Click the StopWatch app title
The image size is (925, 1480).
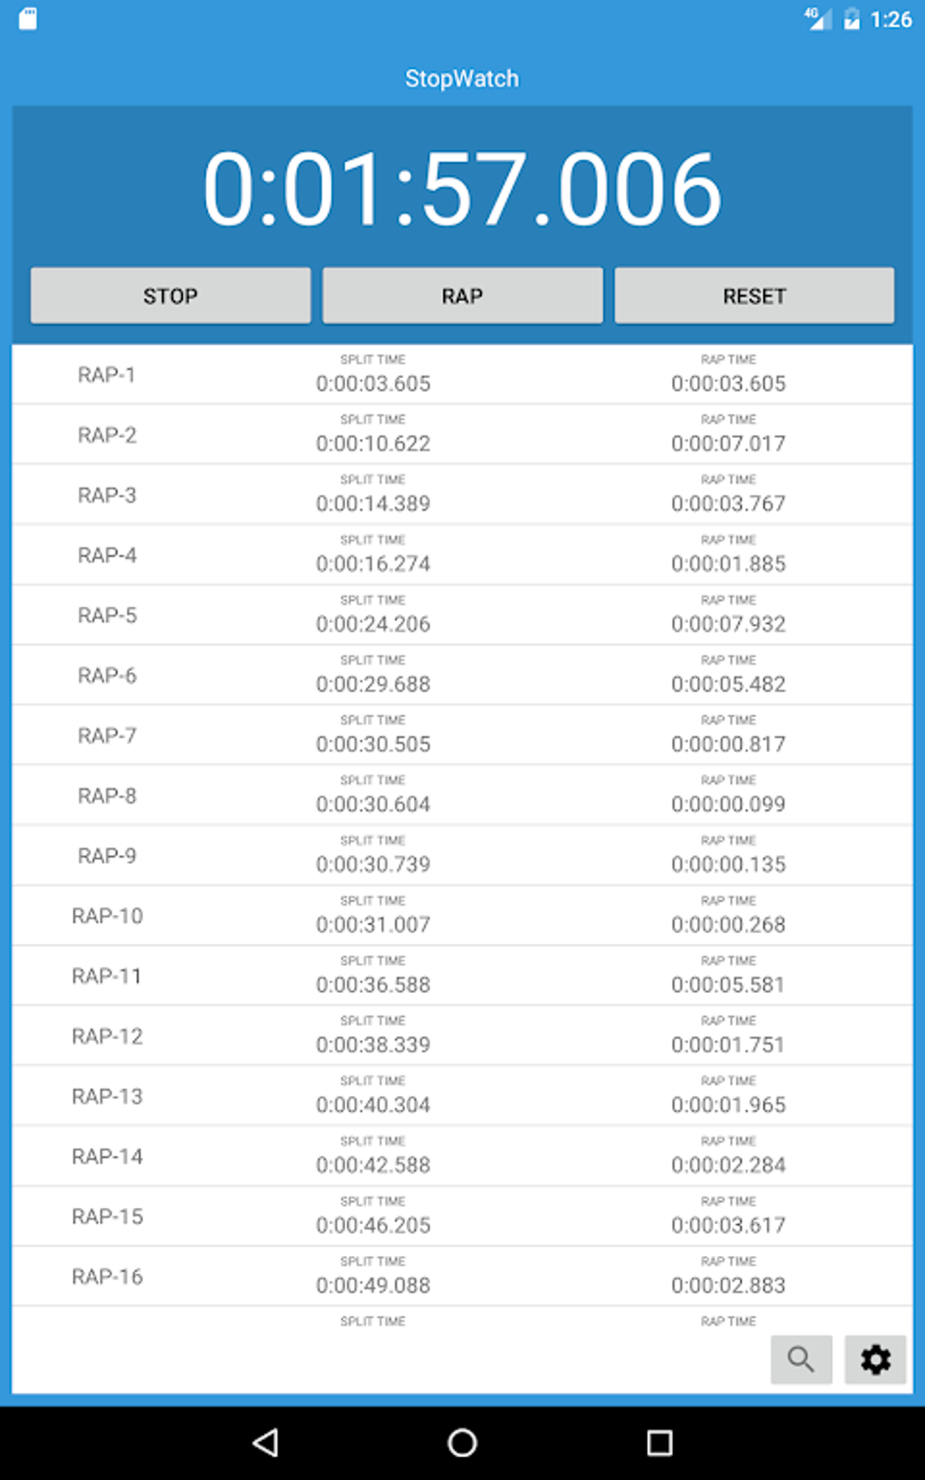click(x=462, y=79)
